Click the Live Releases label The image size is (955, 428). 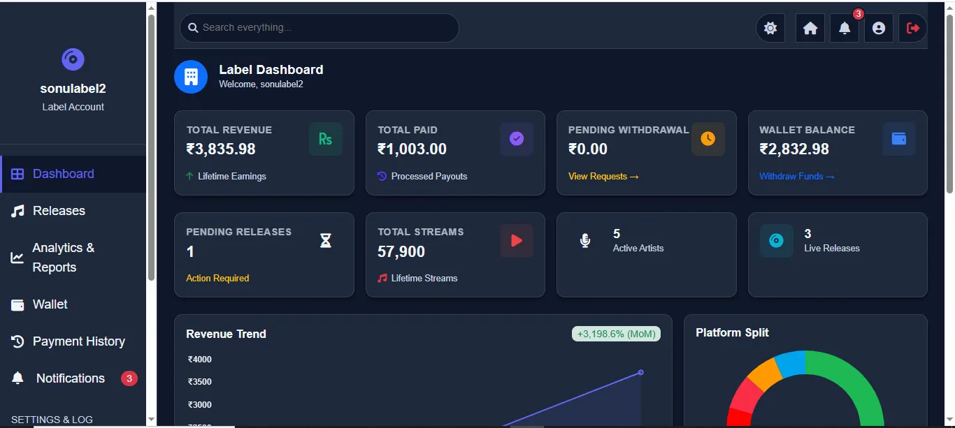832,248
